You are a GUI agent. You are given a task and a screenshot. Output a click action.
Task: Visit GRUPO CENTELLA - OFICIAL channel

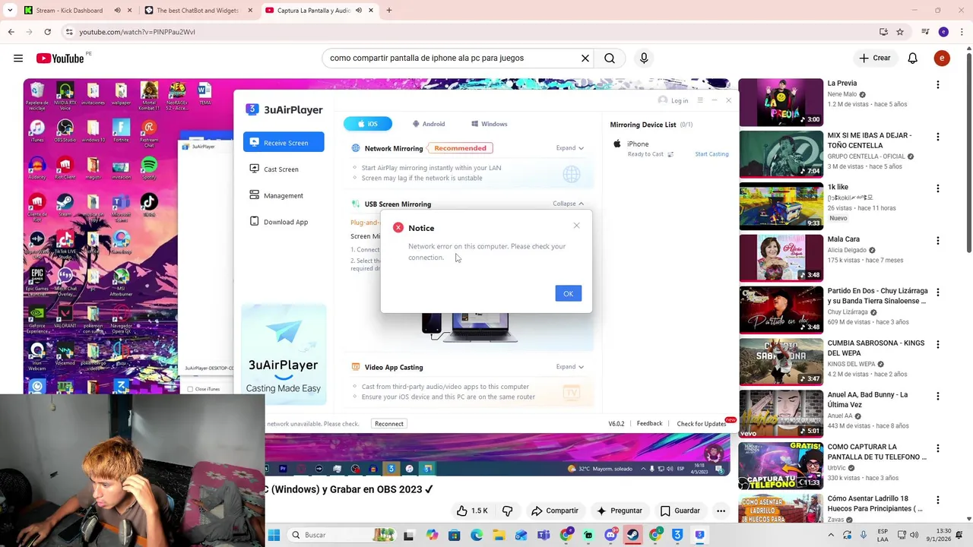[865, 157]
